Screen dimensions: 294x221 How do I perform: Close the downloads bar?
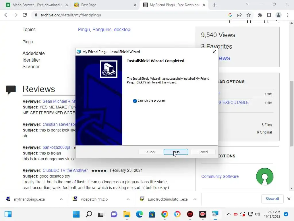tap(289, 199)
